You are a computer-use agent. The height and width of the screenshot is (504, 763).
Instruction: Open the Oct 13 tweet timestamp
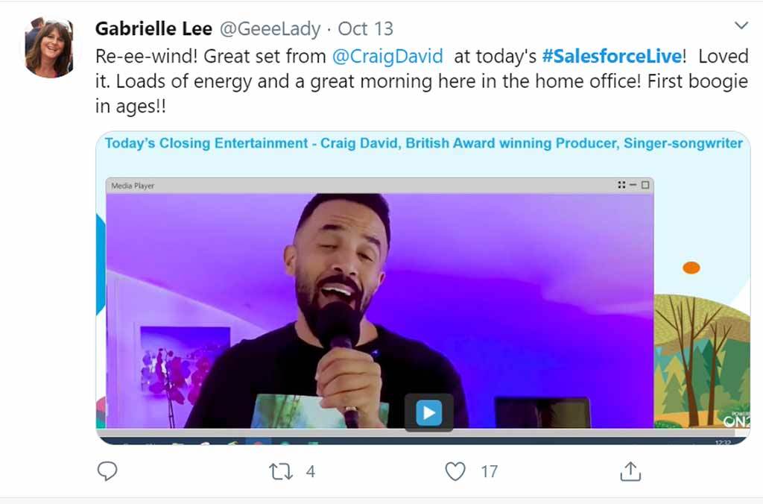(x=365, y=29)
